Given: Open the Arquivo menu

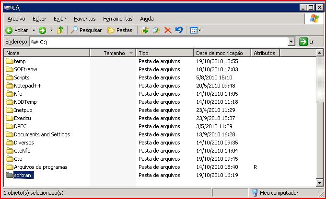Looking at the screenshot, I should pyautogui.click(x=16, y=19).
